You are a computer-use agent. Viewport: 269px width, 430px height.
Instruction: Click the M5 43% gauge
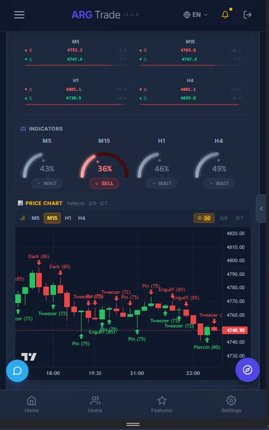pos(47,166)
